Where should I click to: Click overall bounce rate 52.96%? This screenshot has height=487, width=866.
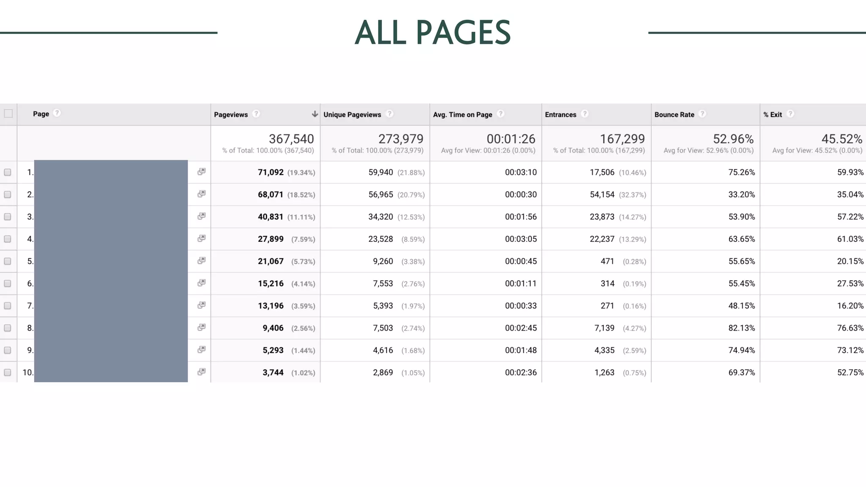pyautogui.click(x=733, y=139)
